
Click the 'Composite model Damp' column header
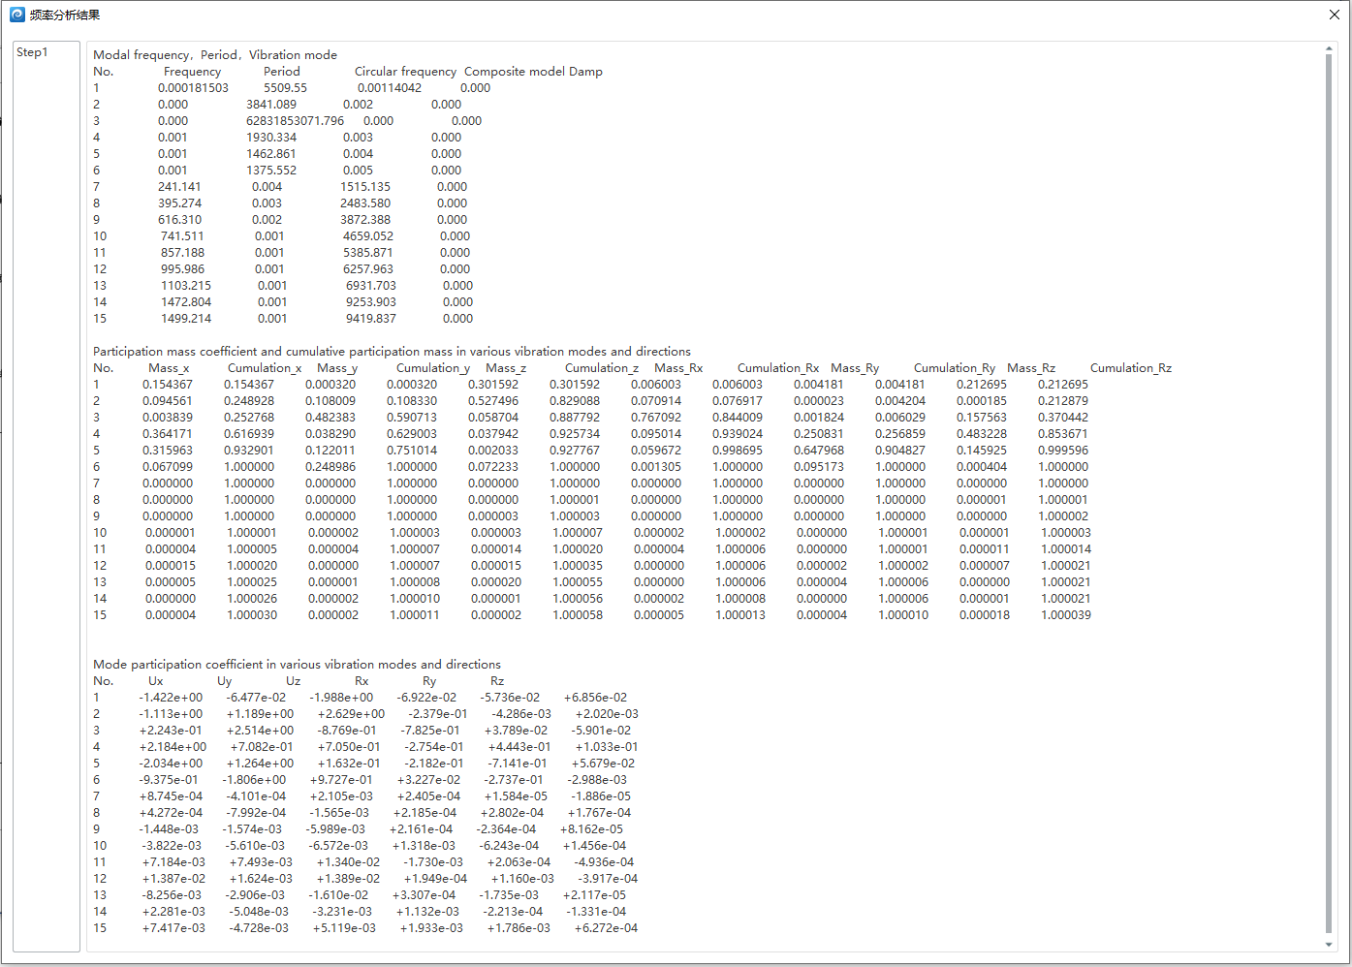click(533, 72)
